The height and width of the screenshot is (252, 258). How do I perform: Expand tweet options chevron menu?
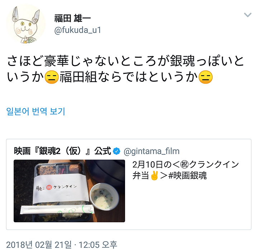(x=248, y=15)
